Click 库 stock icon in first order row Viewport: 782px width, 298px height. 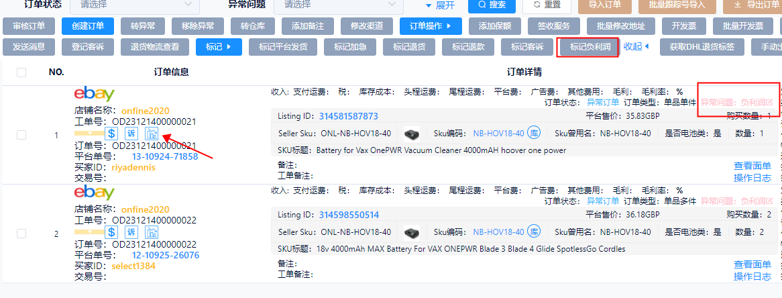pos(534,134)
